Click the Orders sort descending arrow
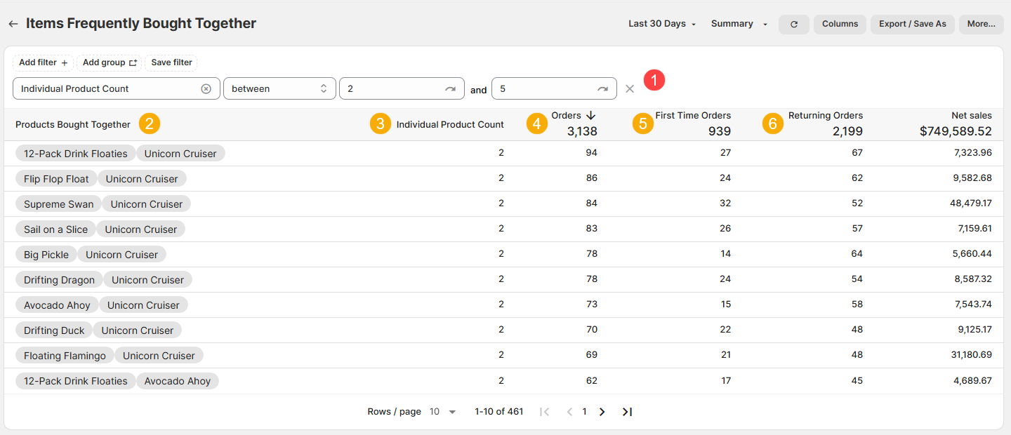This screenshot has width=1011, height=435. pyautogui.click(x=590, y=115)
